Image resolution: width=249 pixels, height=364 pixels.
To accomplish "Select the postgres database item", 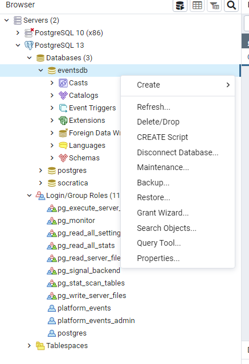I will click(72, 171).
